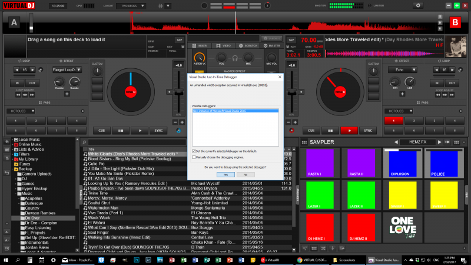The image size is (471, 265).
Task: Toggle deck B SYNC button
Action: pos(368,131)
